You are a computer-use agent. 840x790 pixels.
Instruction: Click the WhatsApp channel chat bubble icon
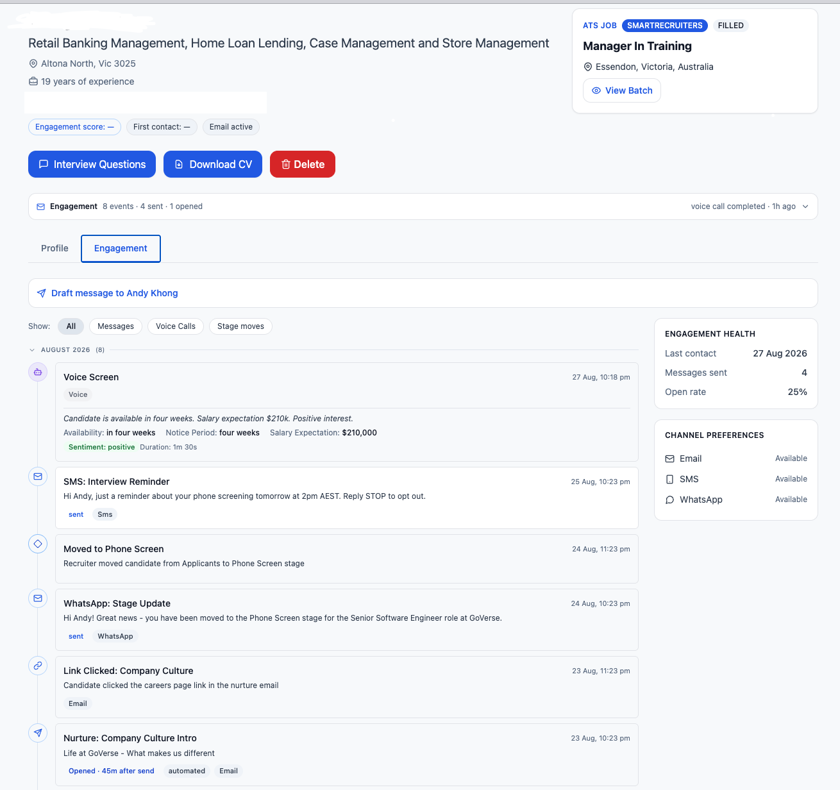coord(669,500)
